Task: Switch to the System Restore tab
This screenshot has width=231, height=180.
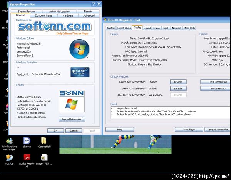Action: click(26, 11)
